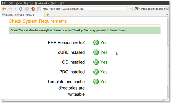Open the back/forward history dropdown arrow

(x=16, y=9)
